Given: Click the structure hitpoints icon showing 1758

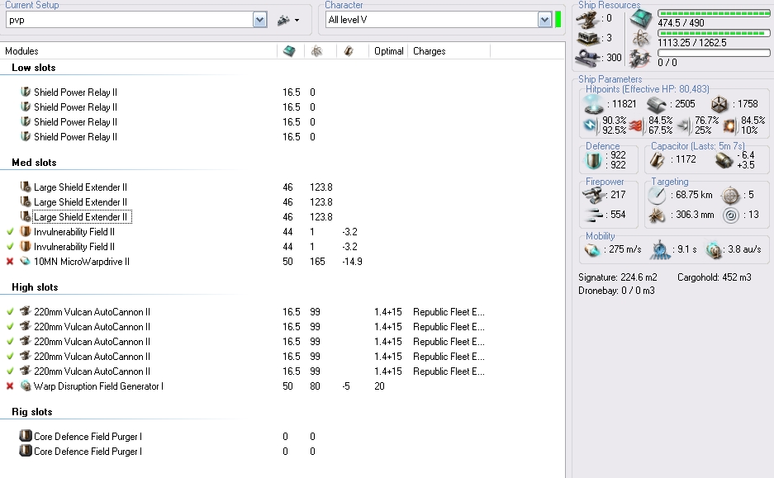Looking at the screenshot, I should pyautogui.click(x=719, y=104).
